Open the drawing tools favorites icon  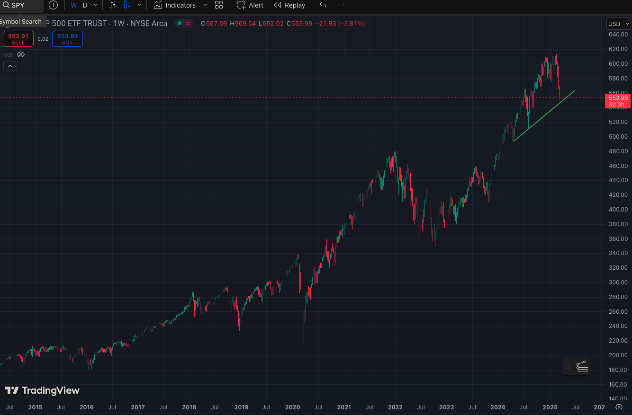pyautogui.click(x=582, y=366)
